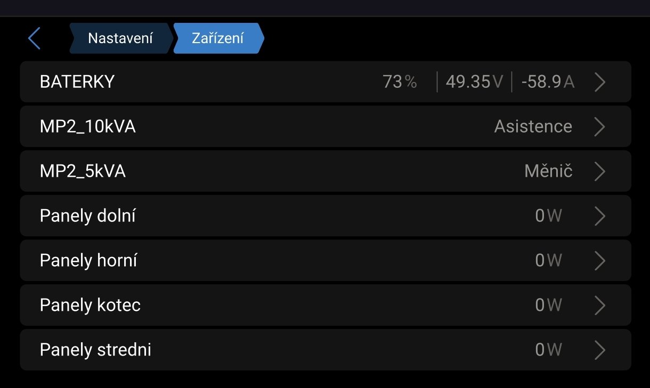Click the Měnič status text
This screenshot has height=388, width=650.
[548, 171]
